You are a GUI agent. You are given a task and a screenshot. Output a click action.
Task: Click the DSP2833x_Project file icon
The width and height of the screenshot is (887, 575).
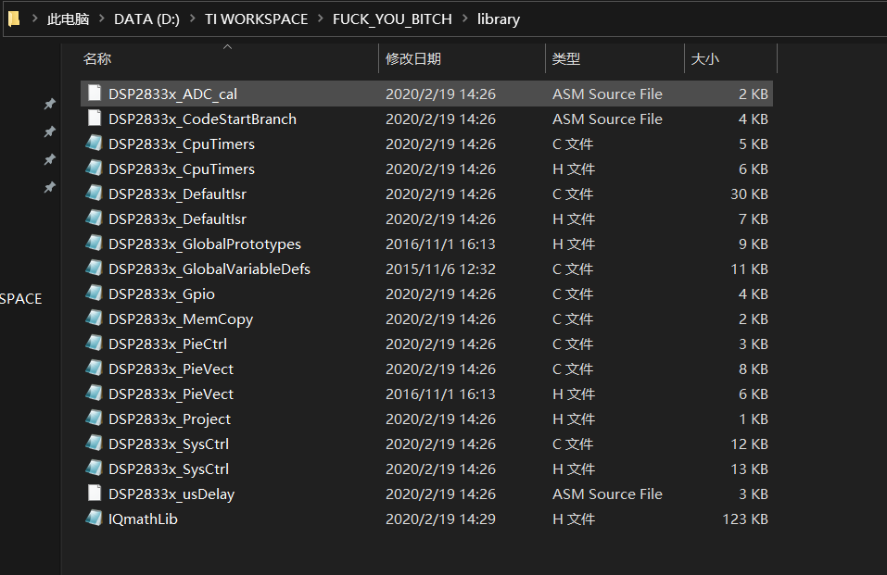[94, 419]
